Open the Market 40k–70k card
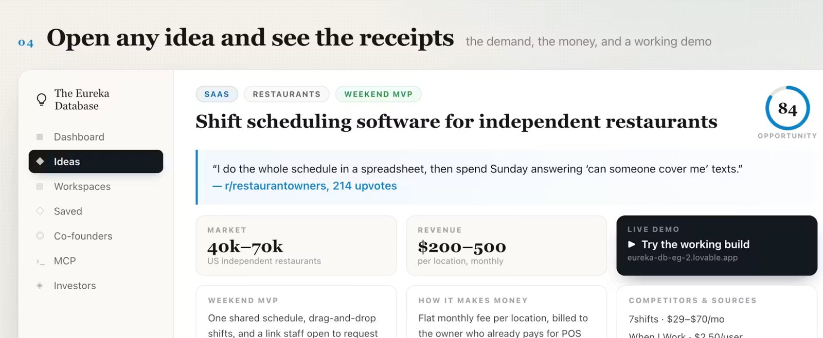 (x=296, y=246)
